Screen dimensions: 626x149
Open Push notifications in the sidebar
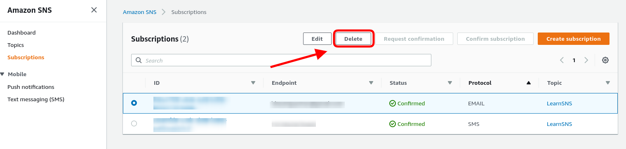31,87
